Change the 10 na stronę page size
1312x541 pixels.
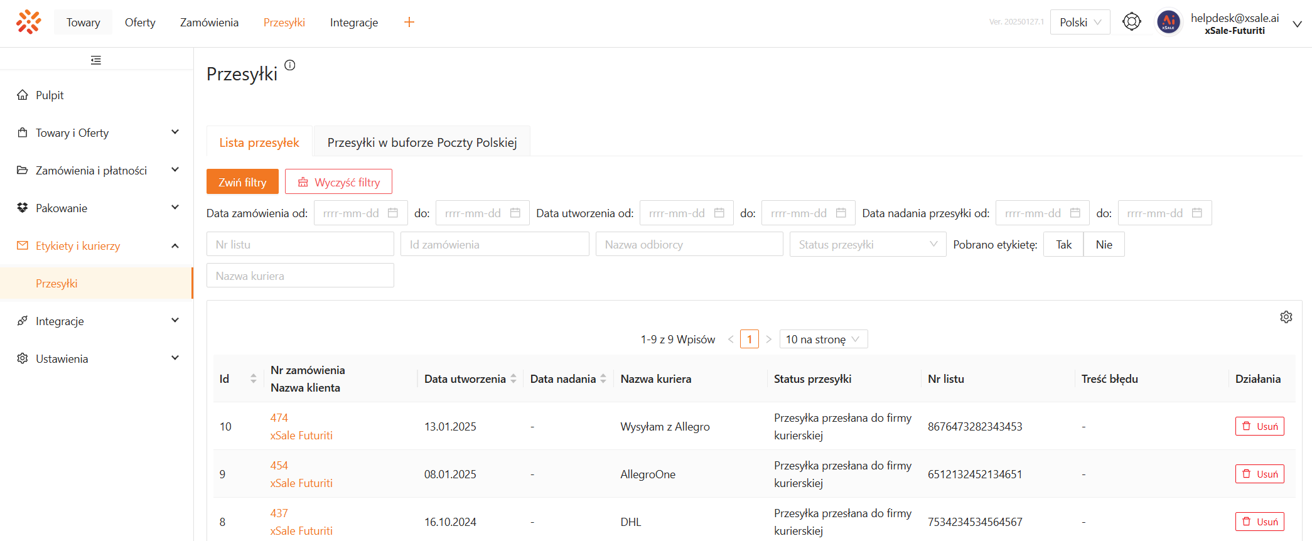[823, 340]
